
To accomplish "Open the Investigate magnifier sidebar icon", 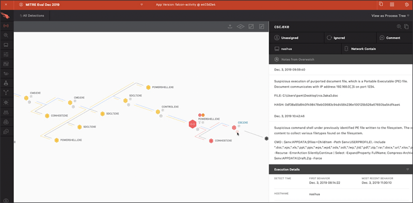I will 6,35.
